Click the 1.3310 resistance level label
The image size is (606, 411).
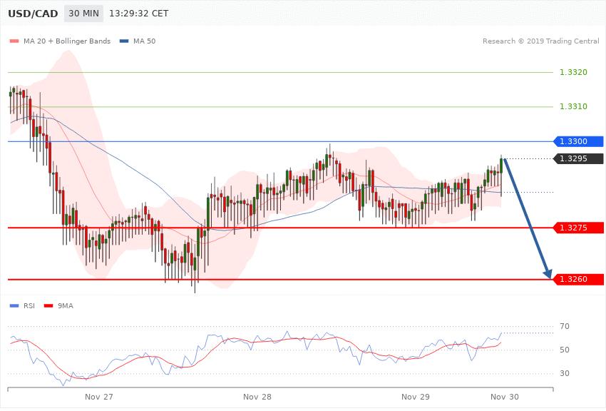point(573,107)
